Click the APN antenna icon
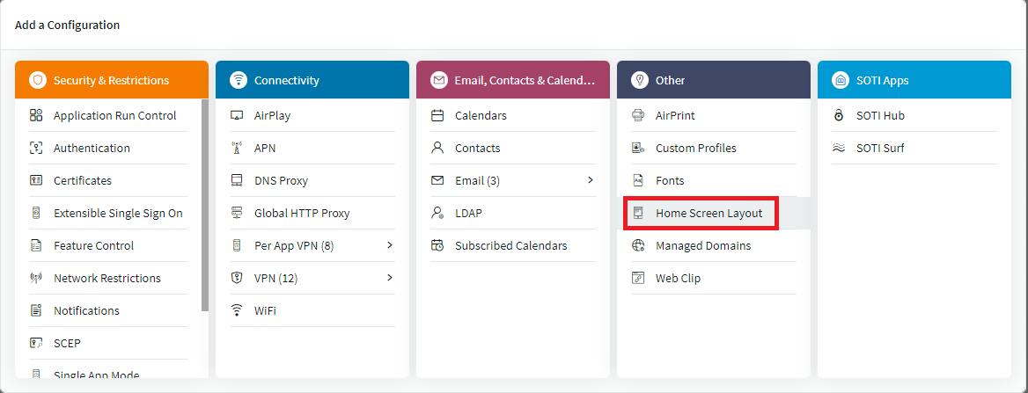Viewport: 1028px width, 393px height. [237, 148]
